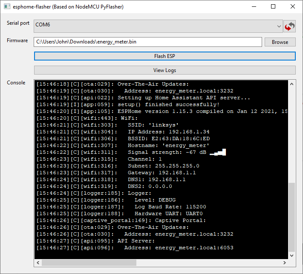Minimize the esphome-flasher window
Image resolution: width=303 pixels, height=274 pixels.
tap(254, 6)
